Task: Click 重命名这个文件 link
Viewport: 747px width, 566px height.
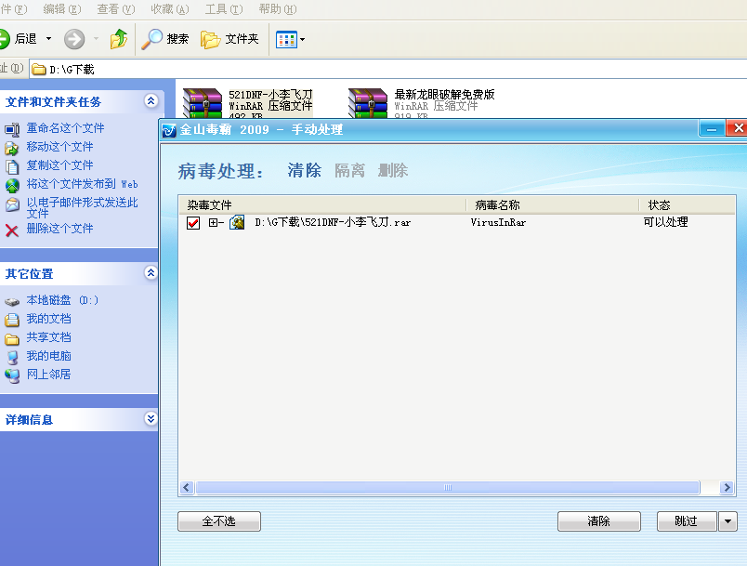Action: pos(65,128)
